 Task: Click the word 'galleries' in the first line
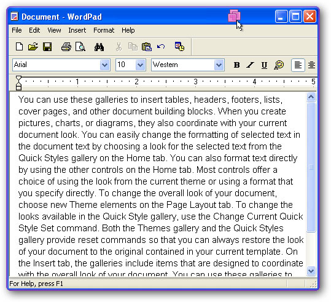(x=112, y=100)
